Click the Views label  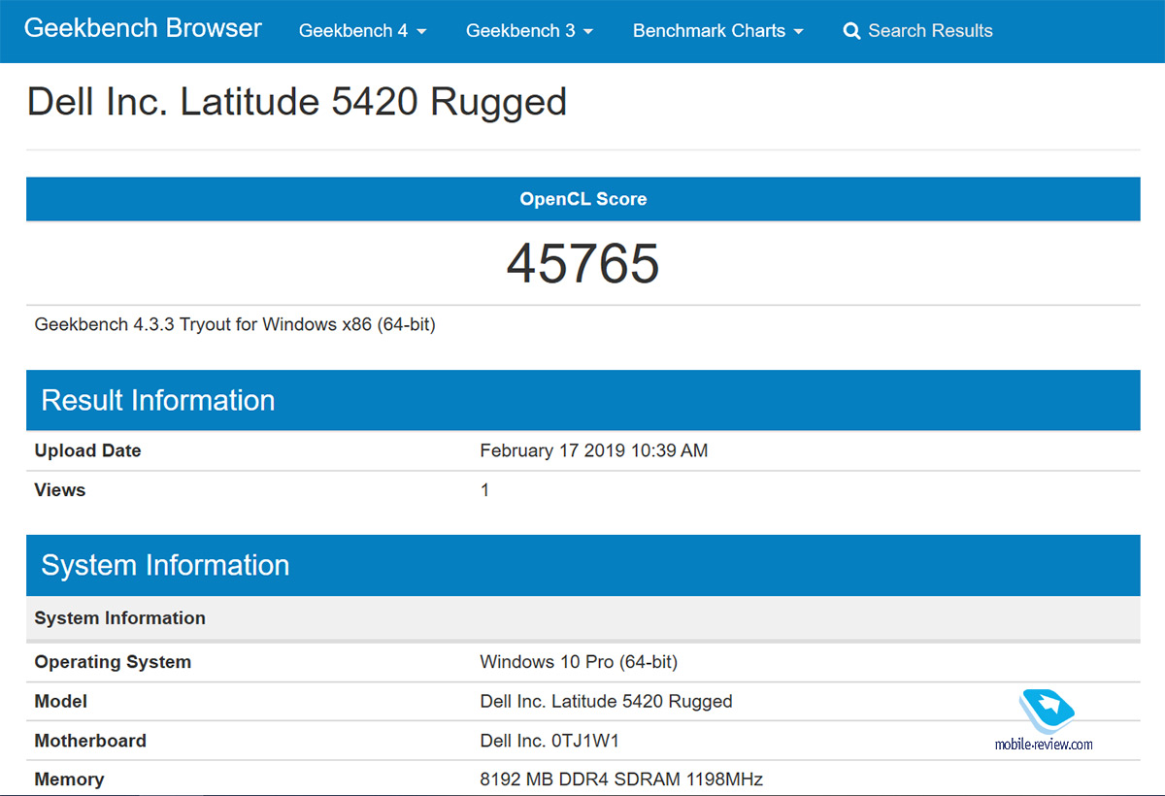point(60,490)
